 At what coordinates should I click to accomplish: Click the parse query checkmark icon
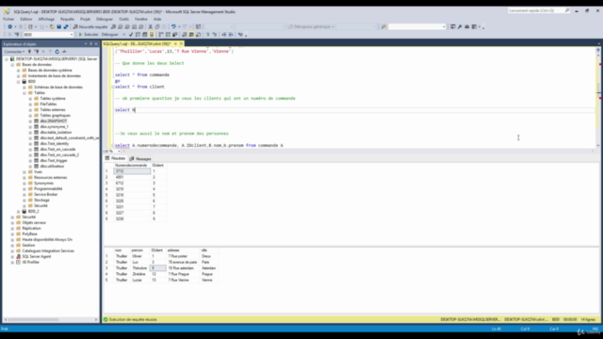coord(131,35)
